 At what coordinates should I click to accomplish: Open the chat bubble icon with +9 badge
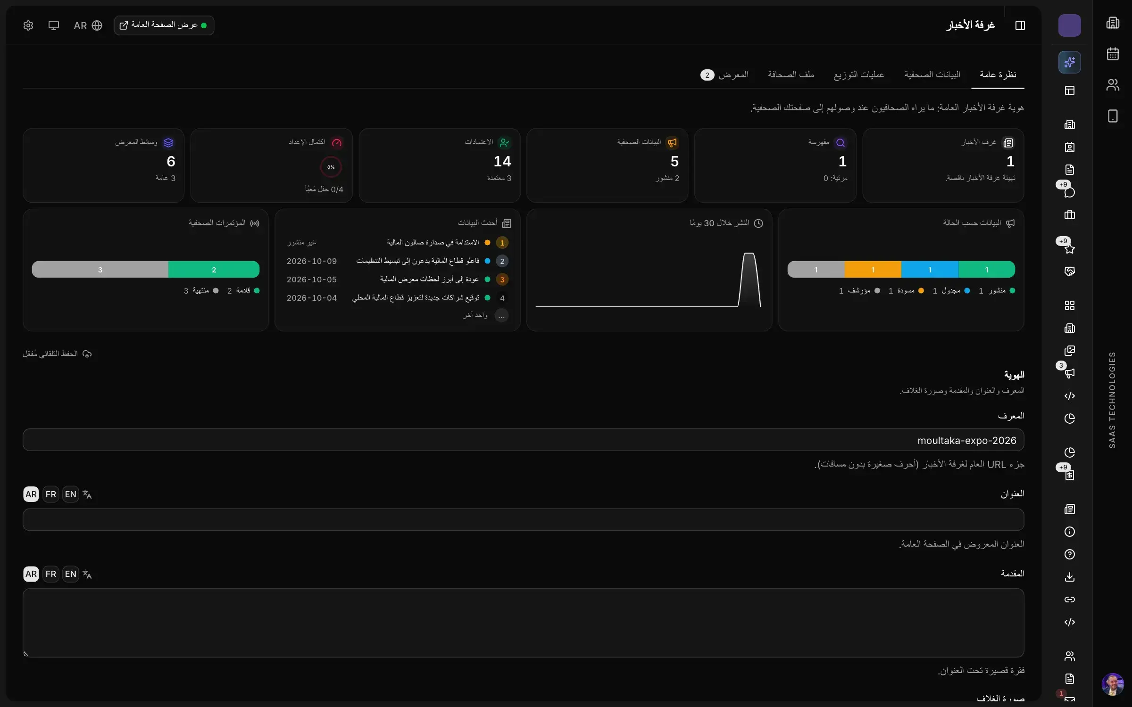pos(1069,192)
